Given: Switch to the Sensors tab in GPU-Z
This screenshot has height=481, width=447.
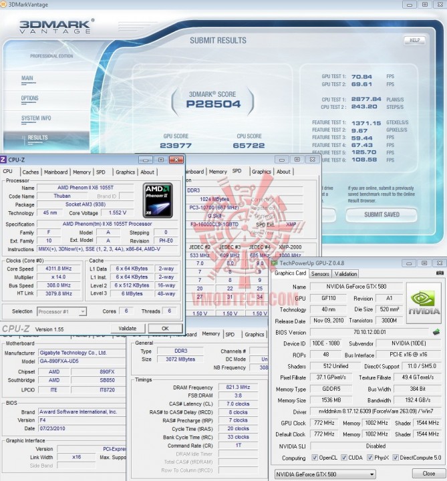Looking at the screenshot, I should (x=320, y=274).
